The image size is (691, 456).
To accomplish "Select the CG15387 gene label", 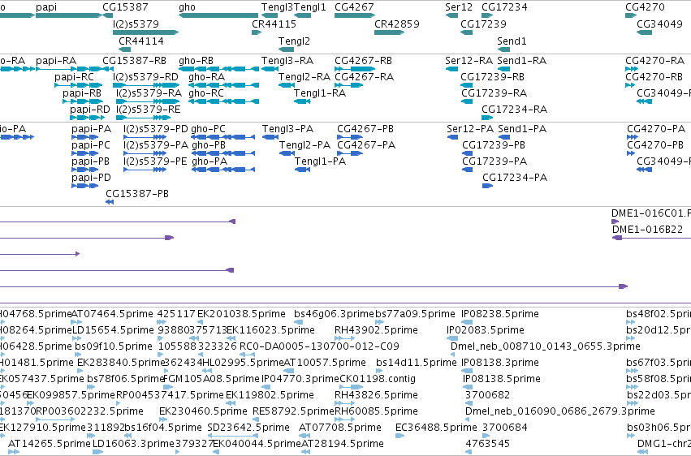I will (125, 7).
